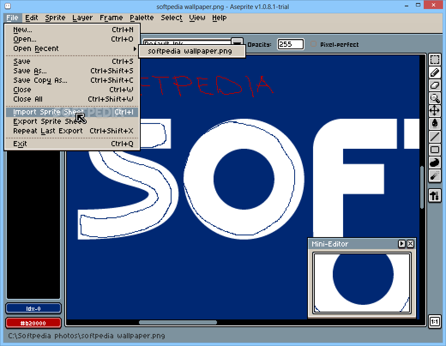Select the Contour/blob tool
This screenshot has width=446, height=346.
pos(434,162)
